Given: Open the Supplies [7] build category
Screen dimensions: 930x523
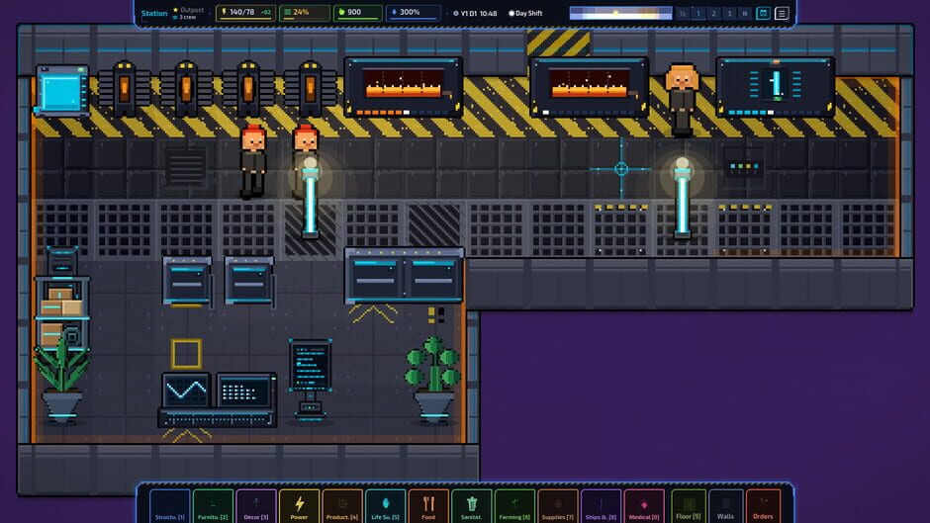Looking at the screenshot, I should [x=558, y=506].
